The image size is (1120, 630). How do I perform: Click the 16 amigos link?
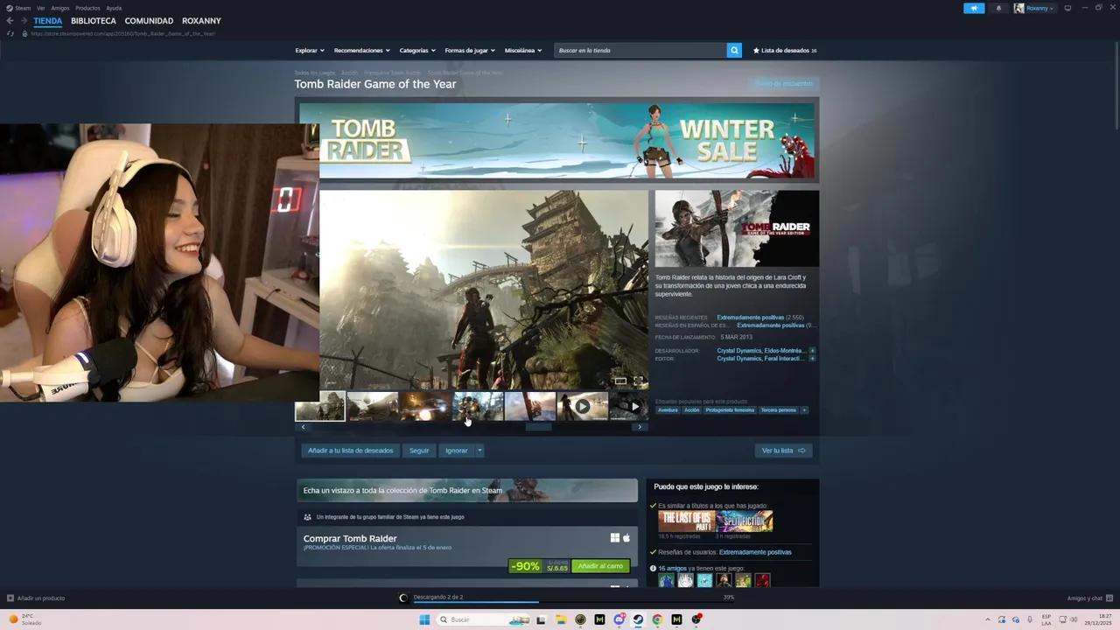click(x=671, y=568)
